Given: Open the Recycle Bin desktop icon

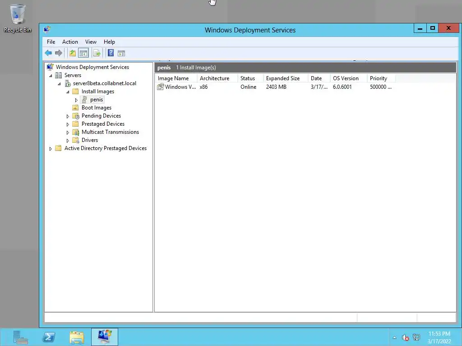Looking at the screenshot, I should [18, 18].
